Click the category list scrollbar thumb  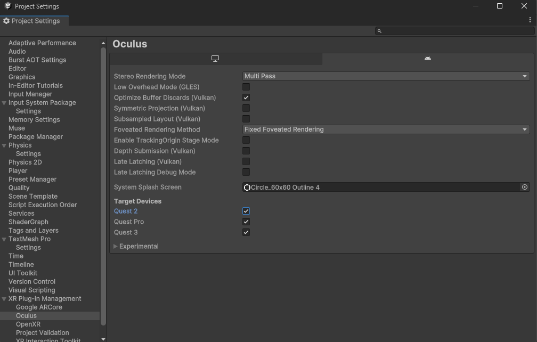[103, 186]
